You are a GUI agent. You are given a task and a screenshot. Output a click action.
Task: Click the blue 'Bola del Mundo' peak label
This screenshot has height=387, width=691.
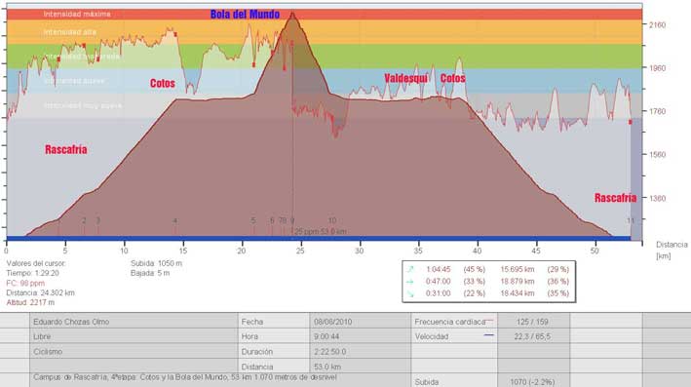(245, 15)
